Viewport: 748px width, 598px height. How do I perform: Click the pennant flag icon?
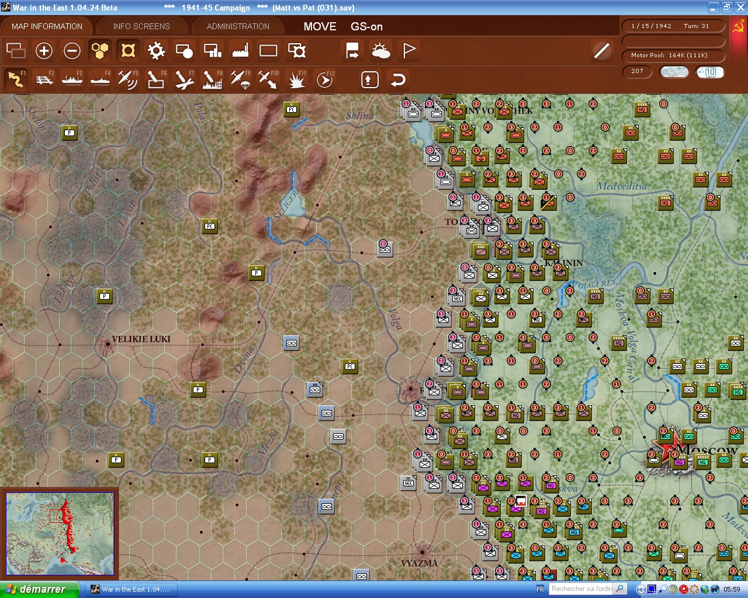pyautogui.click(x=409, y=51)
